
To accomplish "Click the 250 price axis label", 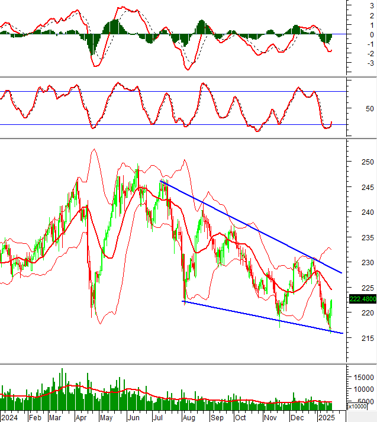I will [368, 162].
